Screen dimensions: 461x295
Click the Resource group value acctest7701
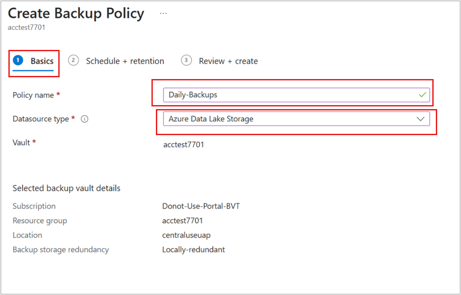[x=182, y=221]
